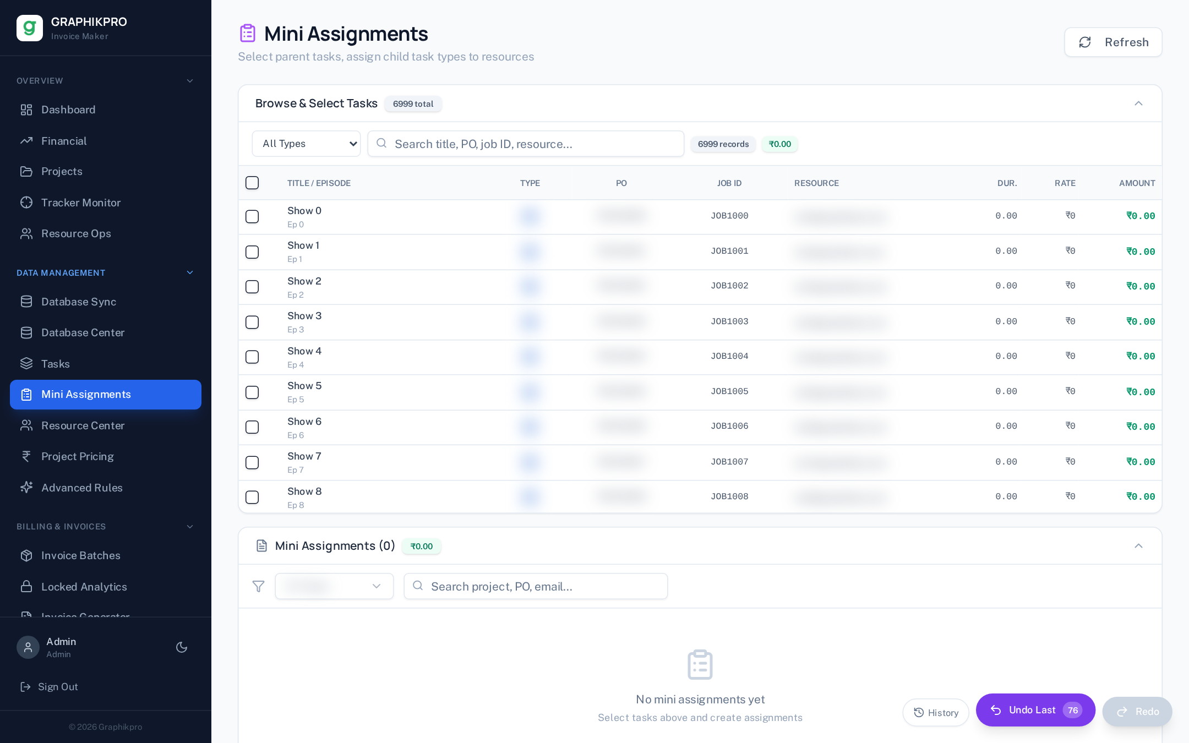
Task: Click the Redo button
Action: [1137, 712]
